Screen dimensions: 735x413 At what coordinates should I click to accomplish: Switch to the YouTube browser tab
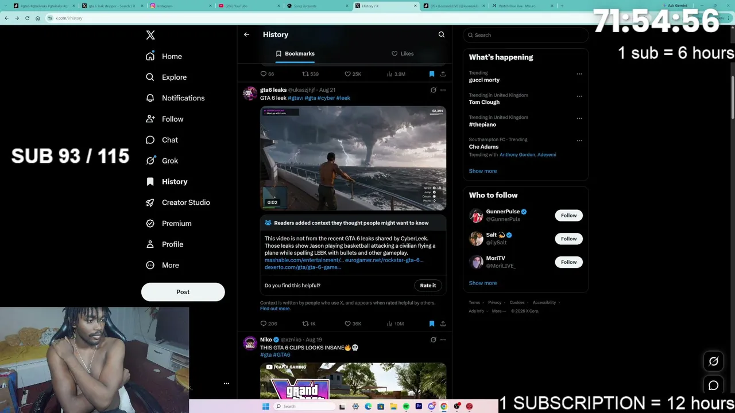[250, 6]
